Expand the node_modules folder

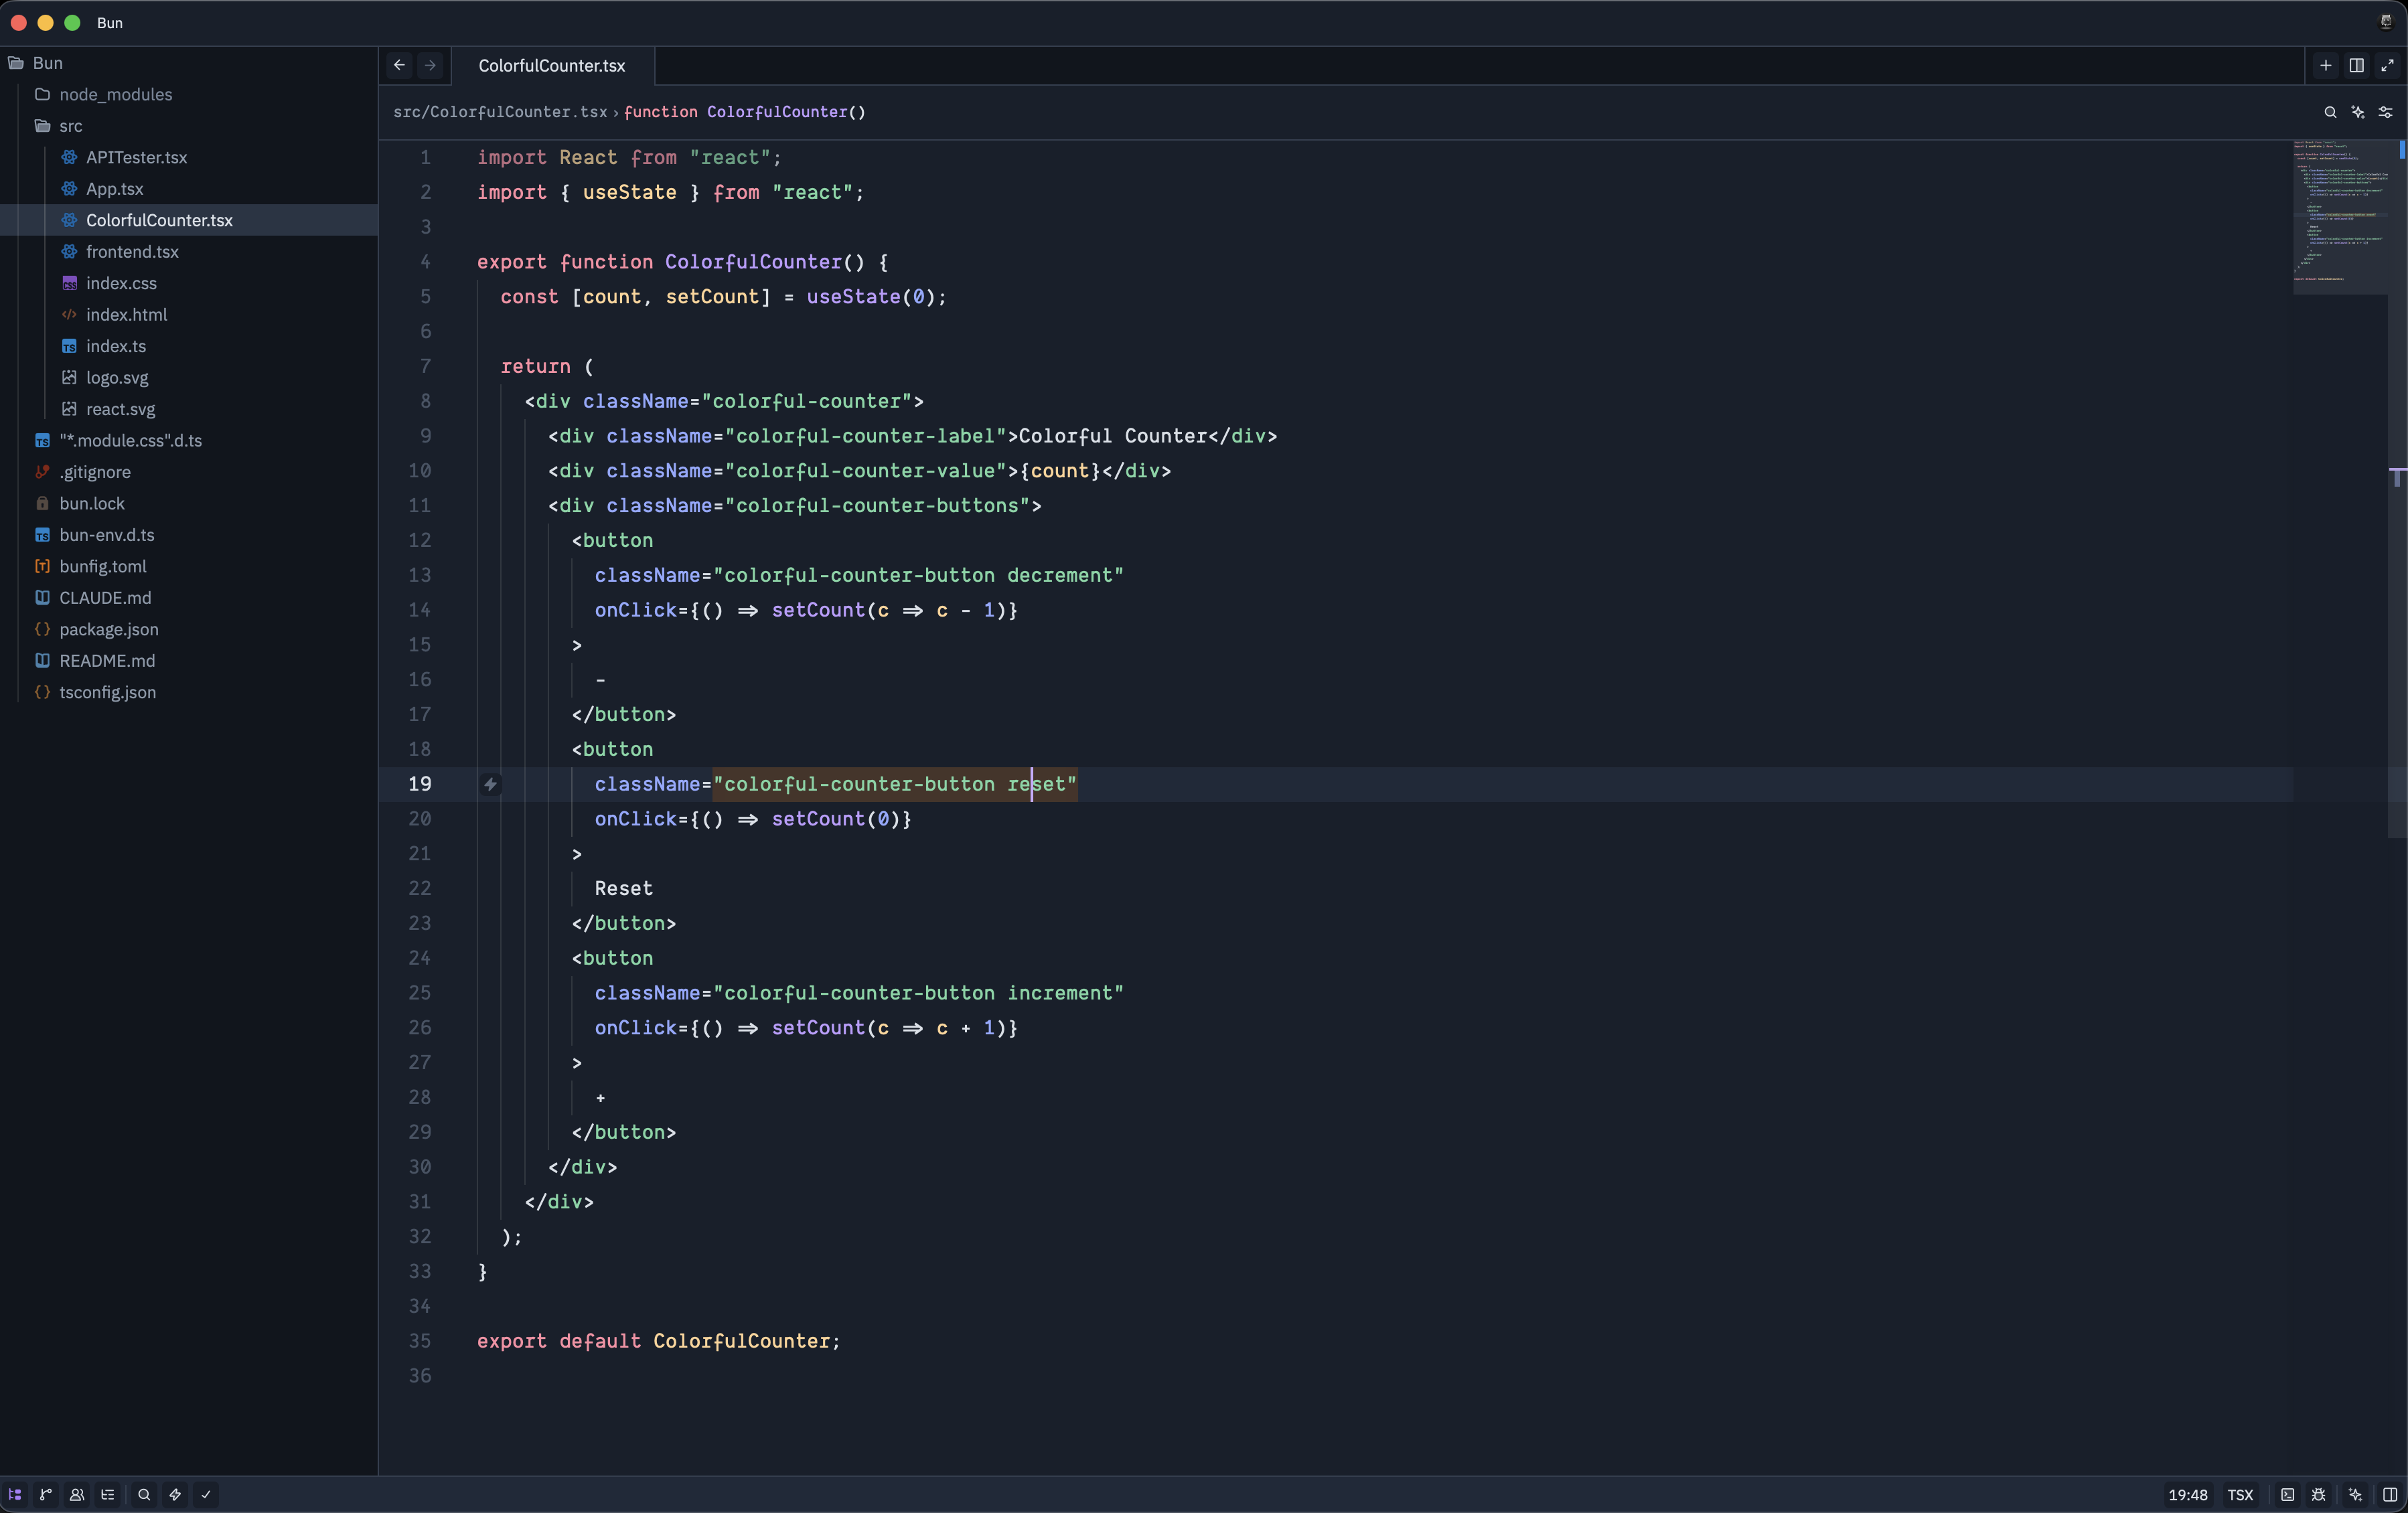tap(189, 94)
